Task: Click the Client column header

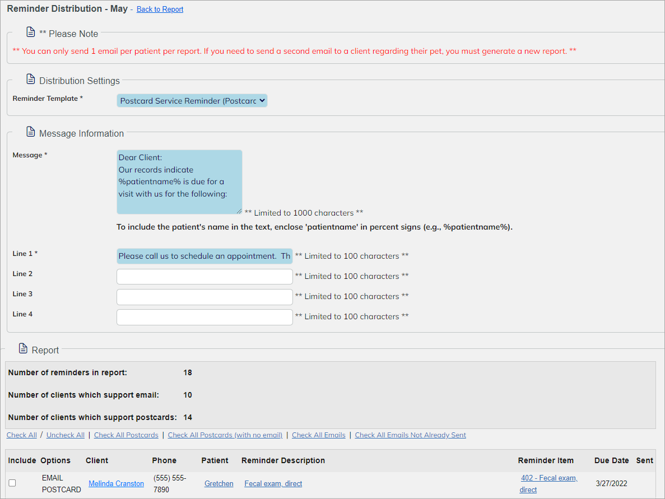Action: 97,460
